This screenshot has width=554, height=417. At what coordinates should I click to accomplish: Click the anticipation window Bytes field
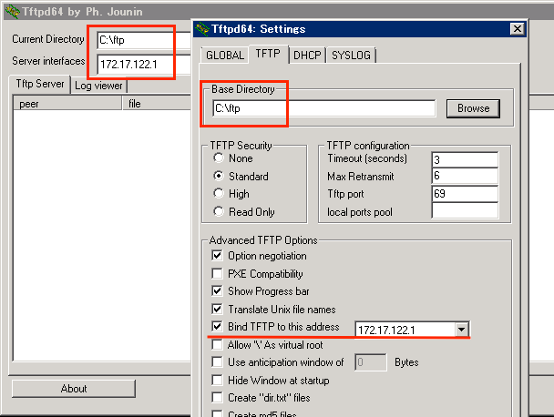370,362
